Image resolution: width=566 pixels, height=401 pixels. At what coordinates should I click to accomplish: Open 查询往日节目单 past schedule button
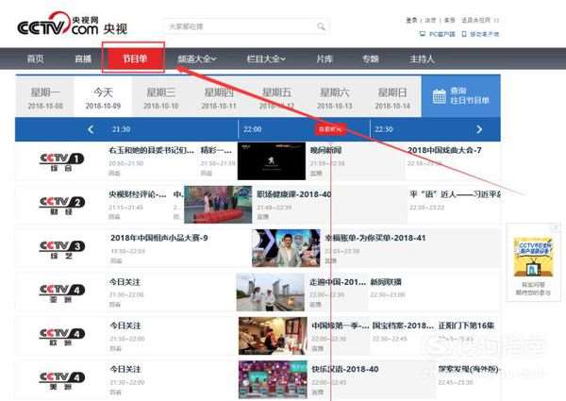(x=461, y=96)
